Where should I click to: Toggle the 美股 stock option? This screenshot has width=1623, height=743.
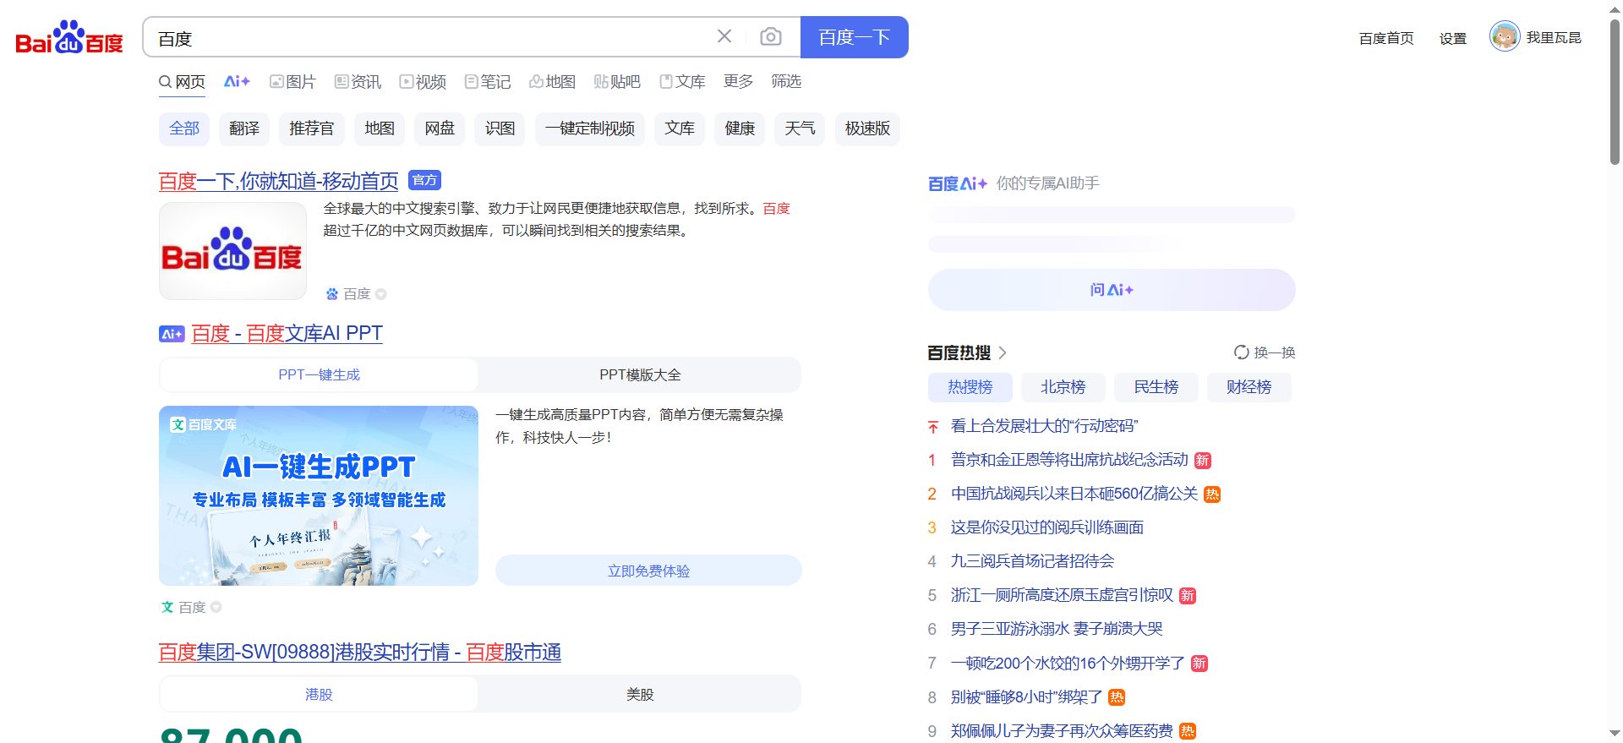(640, 694)
